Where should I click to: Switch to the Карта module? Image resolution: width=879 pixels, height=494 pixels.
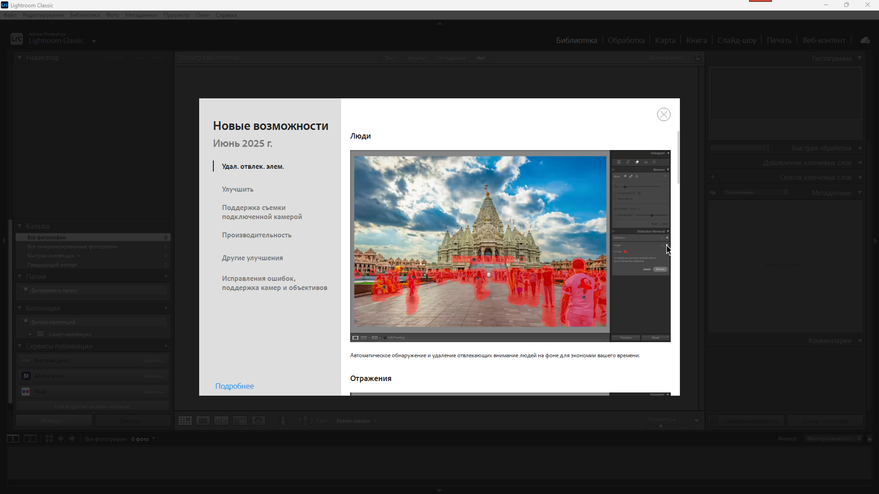point(665,40)
